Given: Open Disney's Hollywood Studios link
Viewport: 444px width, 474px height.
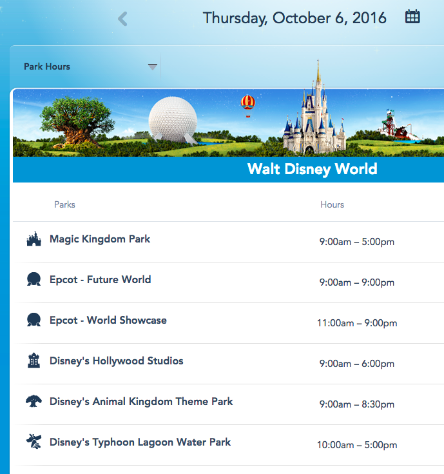Looking at the screenshot, I should [116, 361].
